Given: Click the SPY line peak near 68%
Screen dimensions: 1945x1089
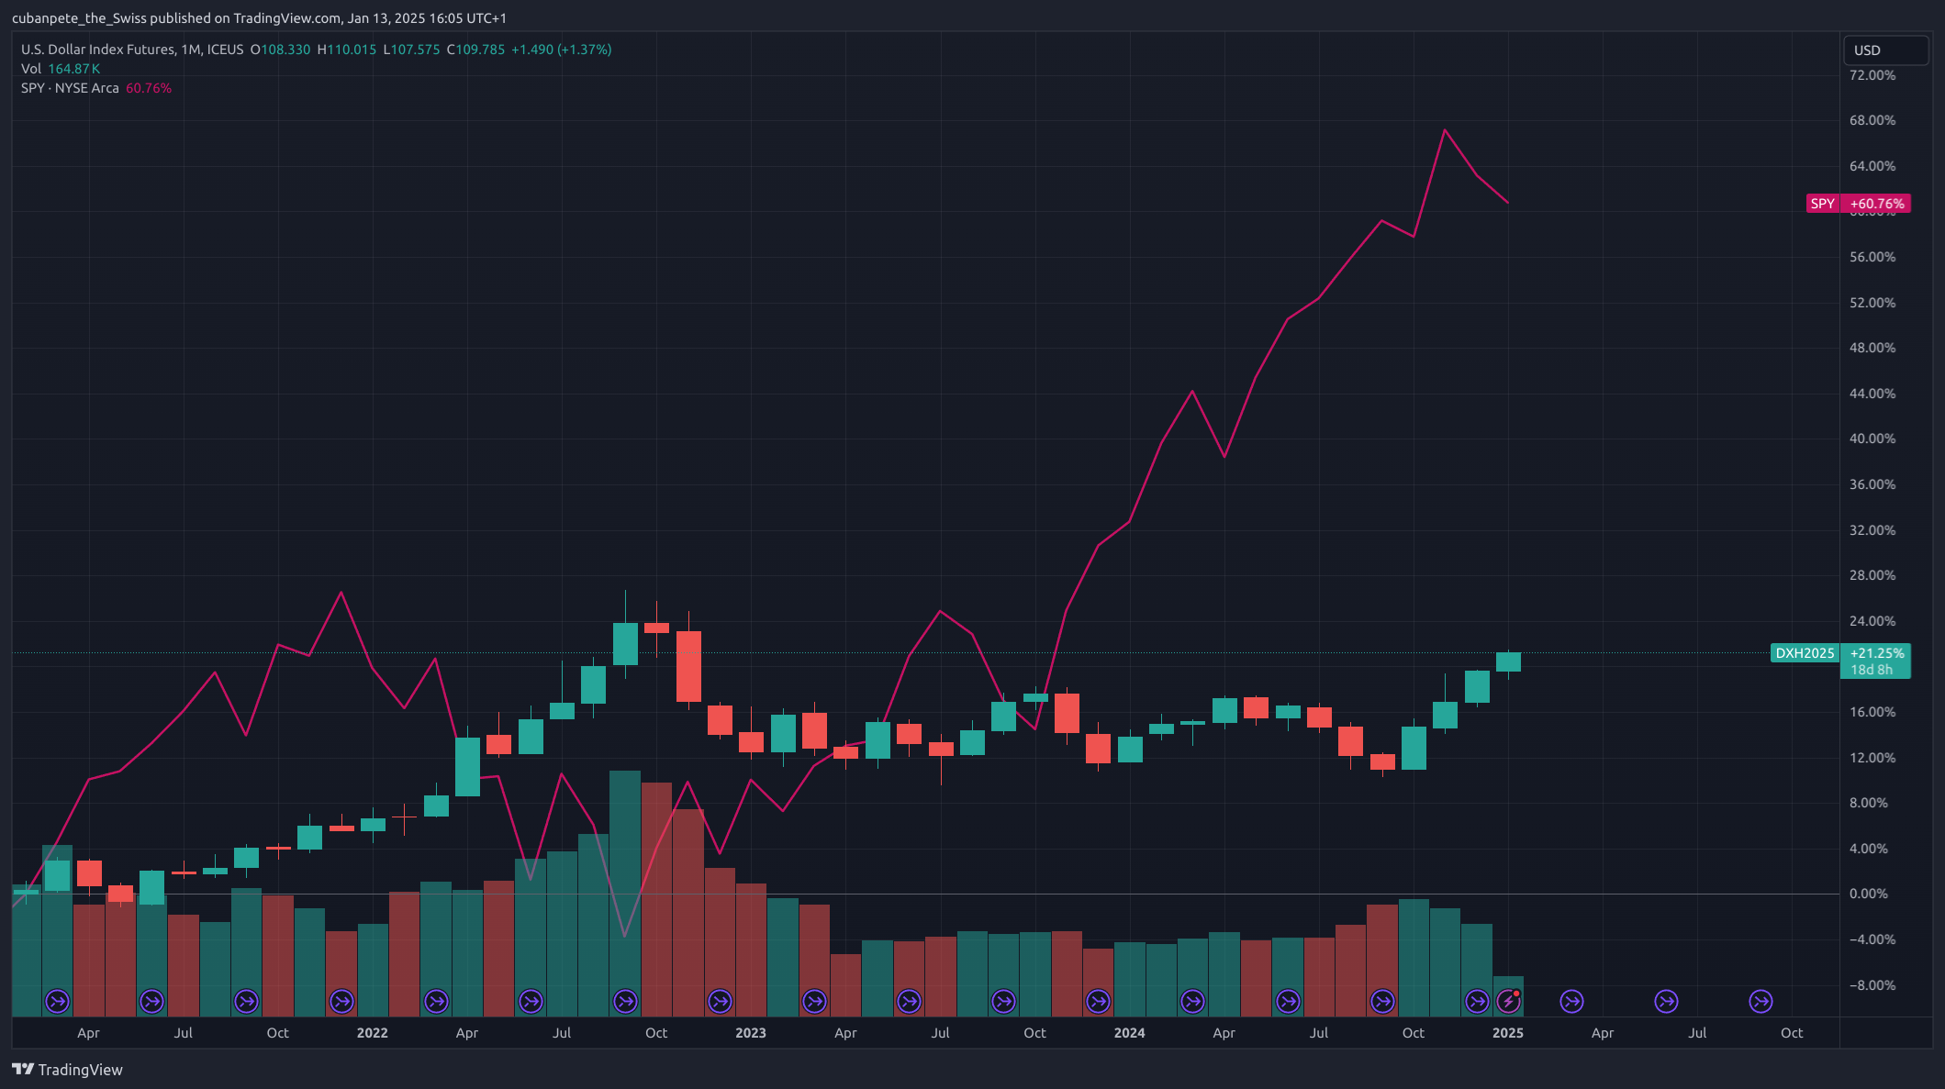Looking at the screenshot, I should pyautogui.click(x=1445, y=130).
